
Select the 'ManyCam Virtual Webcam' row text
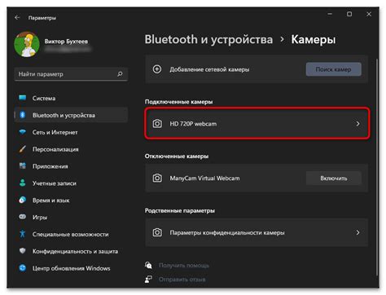coord(204,178)
